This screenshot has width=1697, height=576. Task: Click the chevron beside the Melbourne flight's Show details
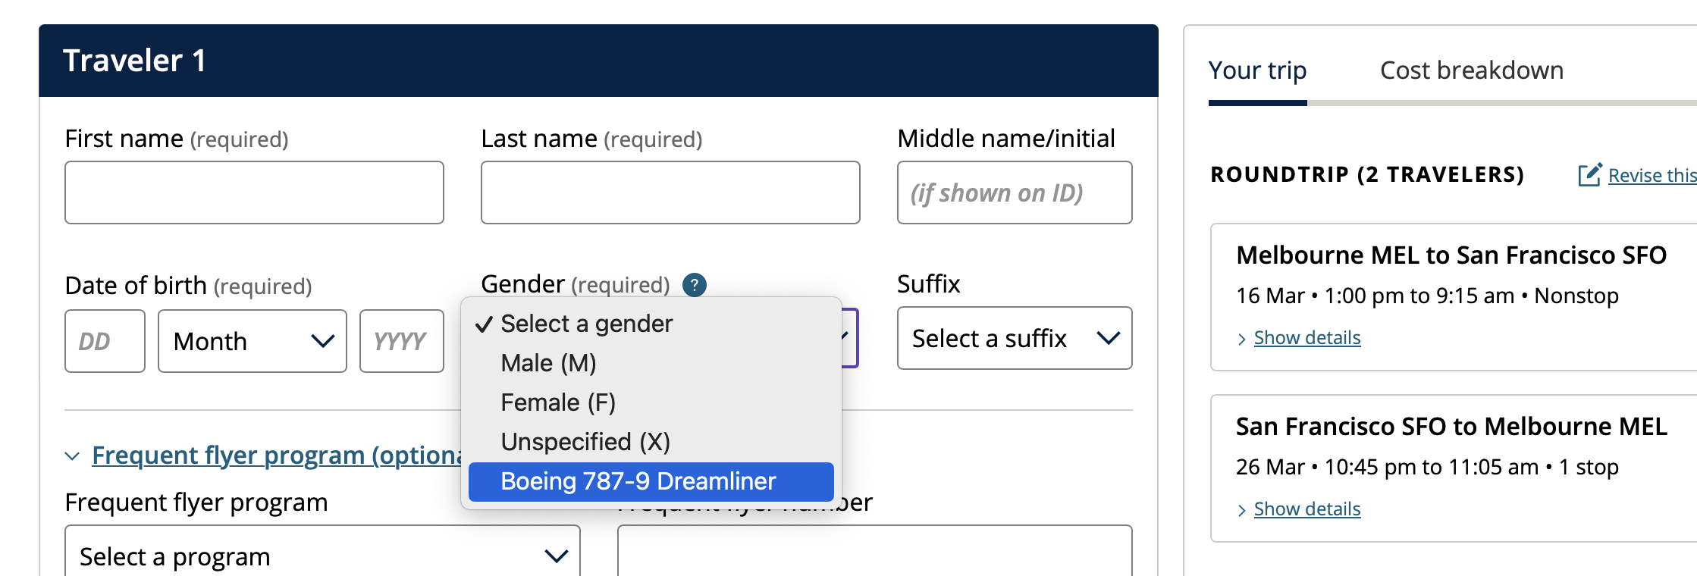1241,339
